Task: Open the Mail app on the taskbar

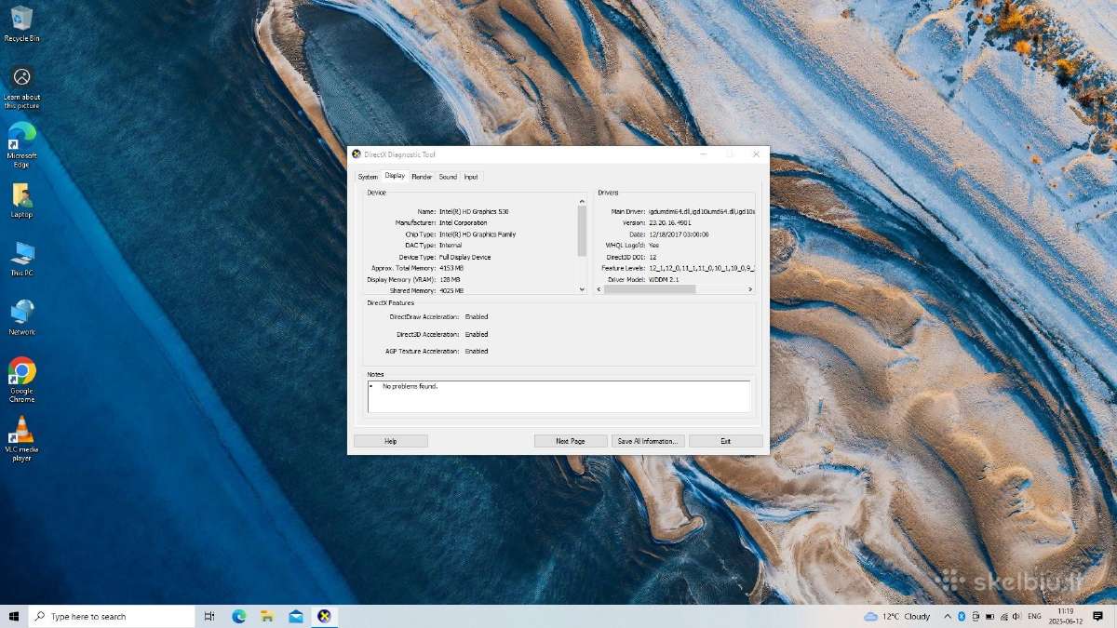Action: (x=296, y=616)
